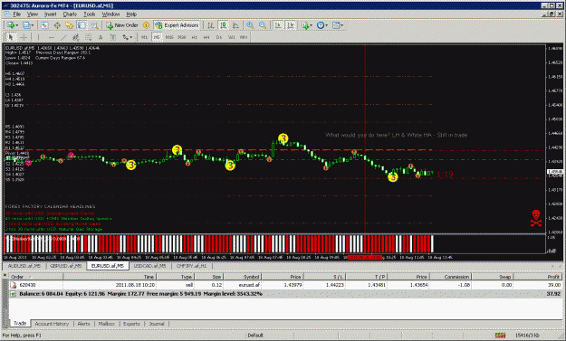The height and width of the screenshot is (341, 566).
Task: Click the Navigator star folder icon
Action: click(69, 25)
